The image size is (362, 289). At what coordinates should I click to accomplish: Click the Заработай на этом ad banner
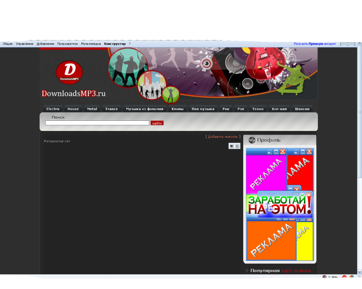tap(280, 204)
